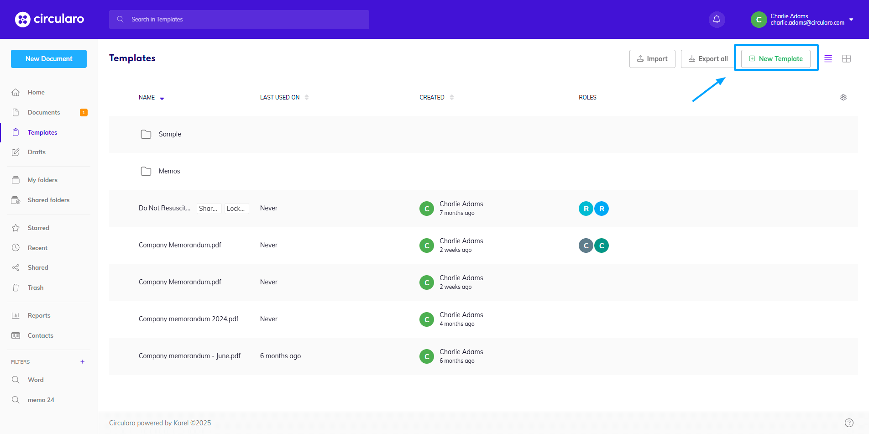This screenshot has height=434, width=869.
Task: Go to Documents in sidebar
Action: [x=44, y=112]
